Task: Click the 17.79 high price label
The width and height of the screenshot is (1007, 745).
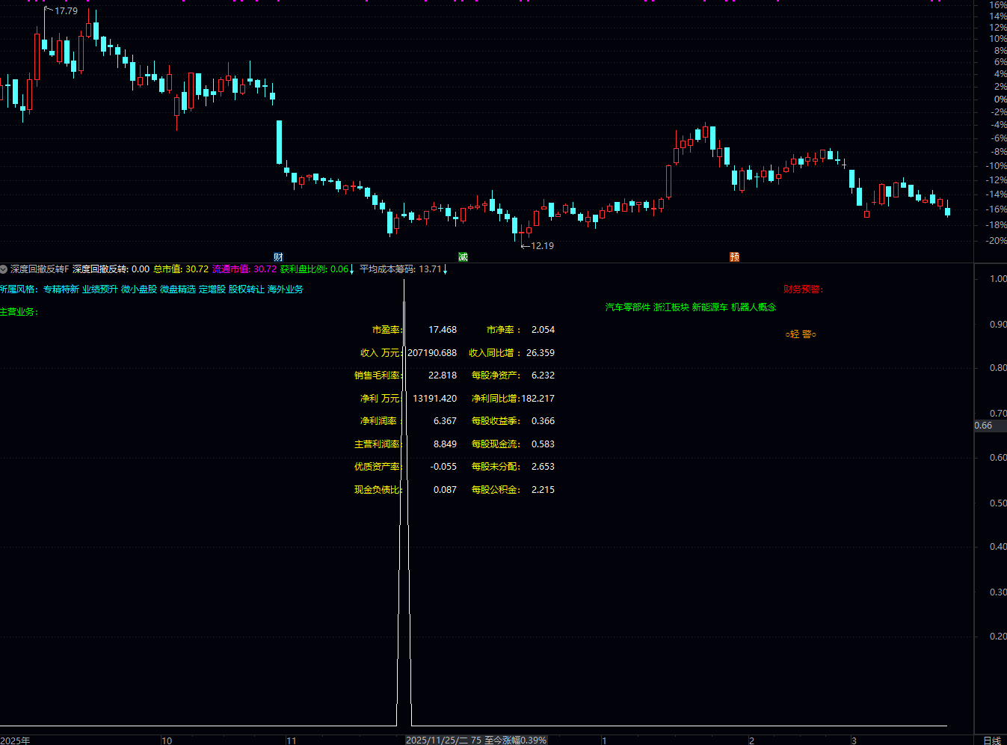Action: (x=66, y=11)
